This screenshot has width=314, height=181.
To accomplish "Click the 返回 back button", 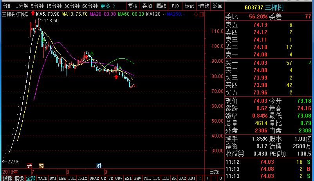I will tap(217, 6).
